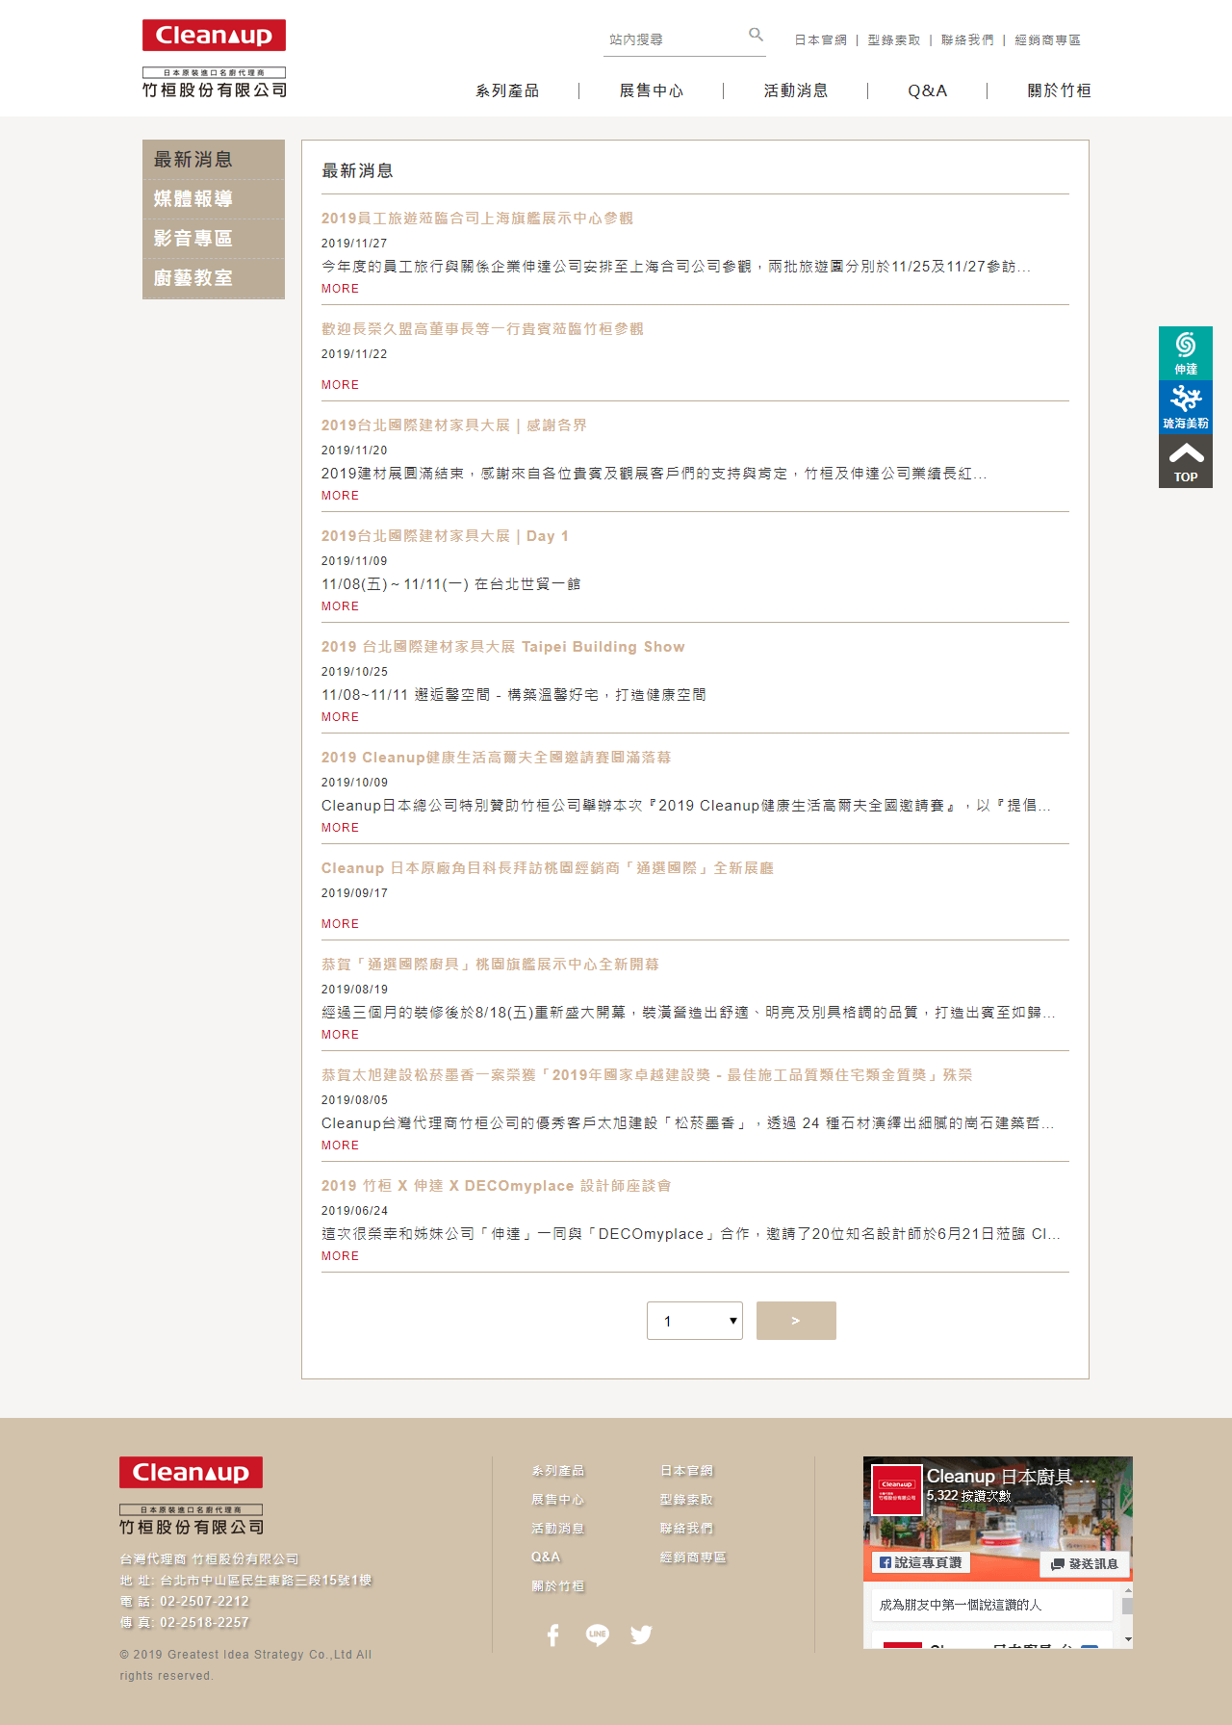Open the 歡迎長榮久盟高董事長 article

click(x=482, y=329)
